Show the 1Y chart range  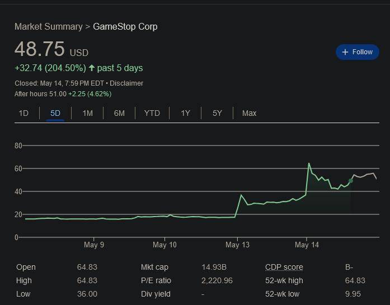[x=185, y=113]
